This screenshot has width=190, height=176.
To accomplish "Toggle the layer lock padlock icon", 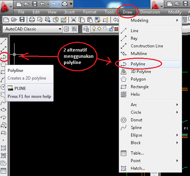I will click(x=111, y=29).
